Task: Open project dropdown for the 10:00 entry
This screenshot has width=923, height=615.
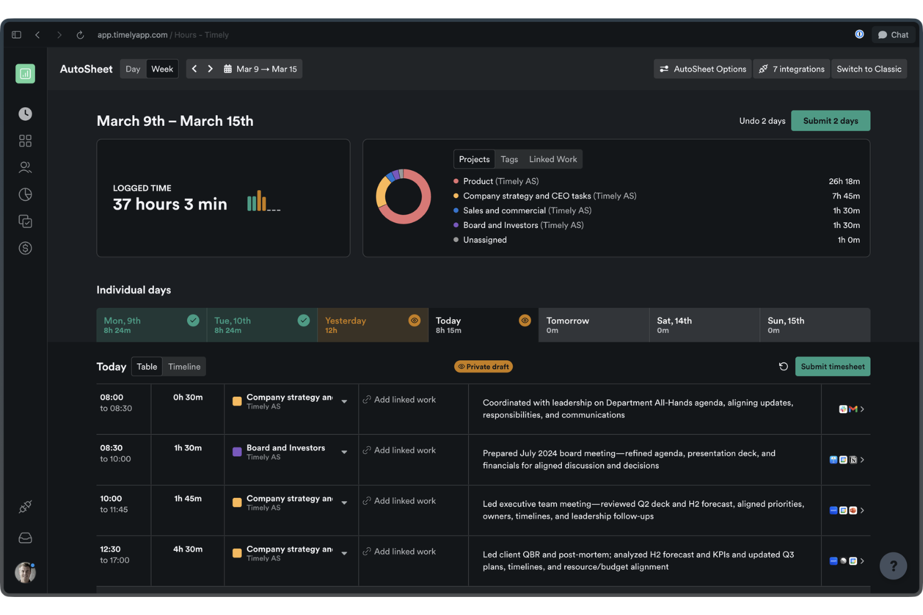Action: point(344,502)
